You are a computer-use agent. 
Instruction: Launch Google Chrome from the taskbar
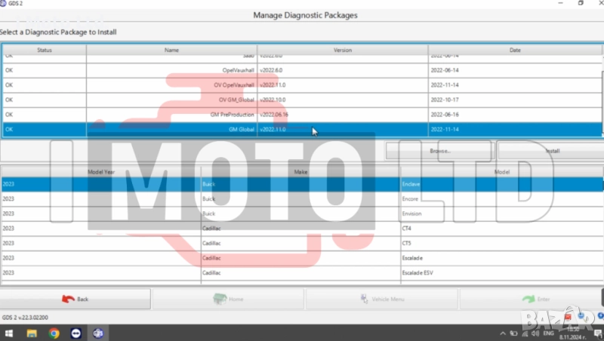coord(54,333)
